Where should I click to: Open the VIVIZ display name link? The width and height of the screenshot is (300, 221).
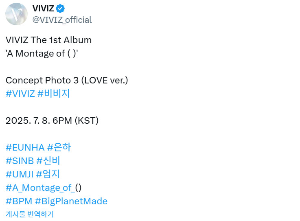click(x=43, y=8)
